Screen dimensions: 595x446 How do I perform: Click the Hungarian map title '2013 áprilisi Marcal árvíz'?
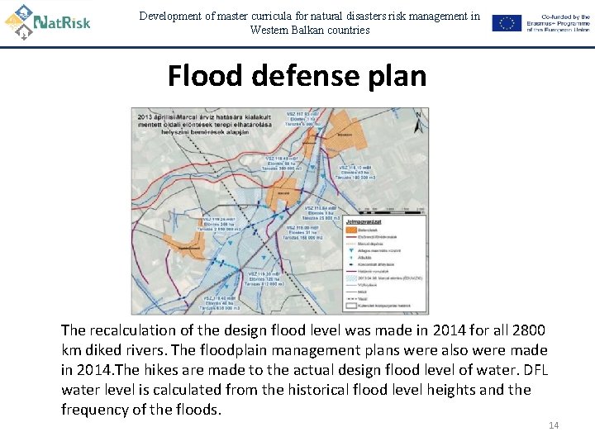tap(205, 125)
